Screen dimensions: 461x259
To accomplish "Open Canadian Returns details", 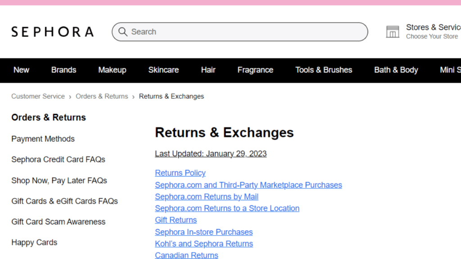I will (186, 255).
